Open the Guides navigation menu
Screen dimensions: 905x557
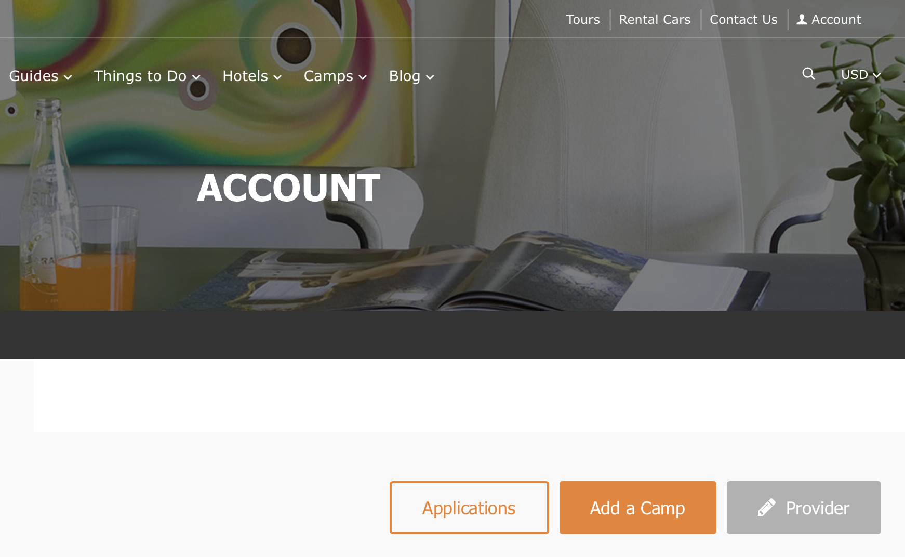(41, 76)
